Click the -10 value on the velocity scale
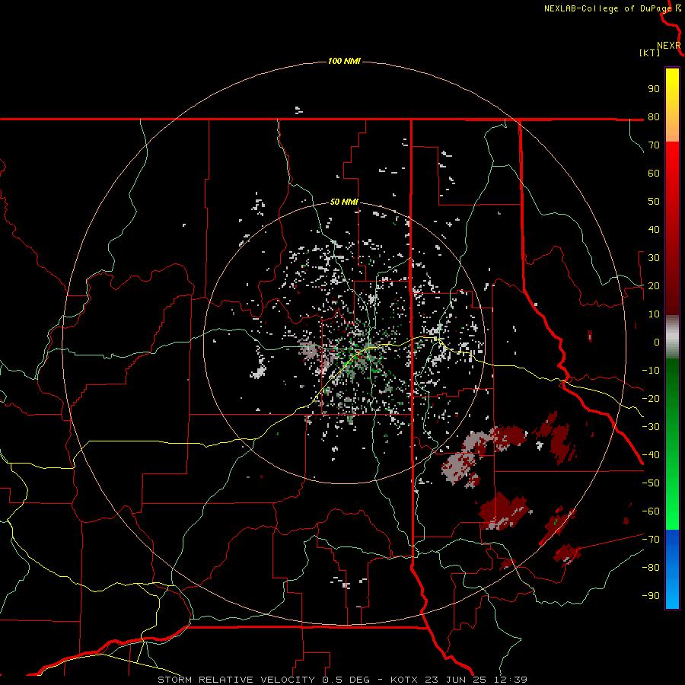Viewport: 685px width, 685px height. click(651, 371)
